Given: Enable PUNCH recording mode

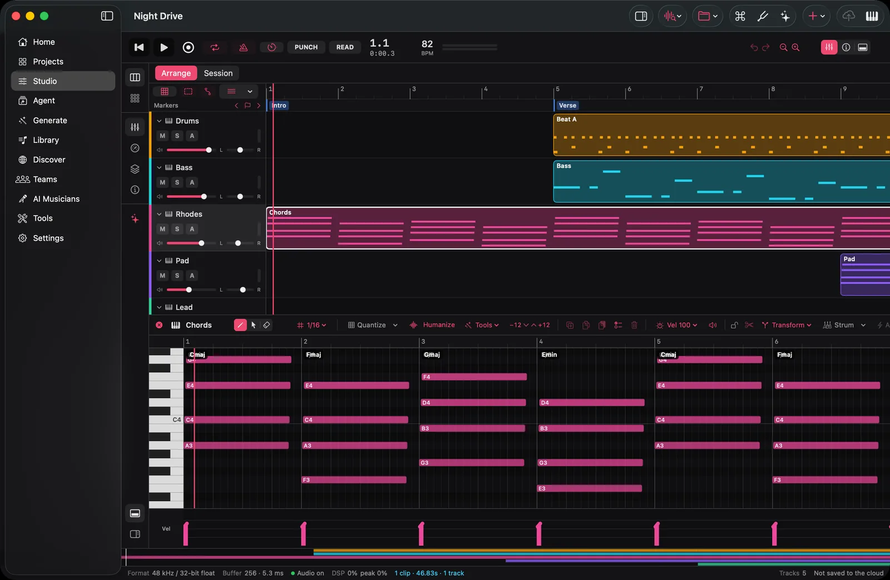Looking at the screenshot, I should (x=306, y=47).
